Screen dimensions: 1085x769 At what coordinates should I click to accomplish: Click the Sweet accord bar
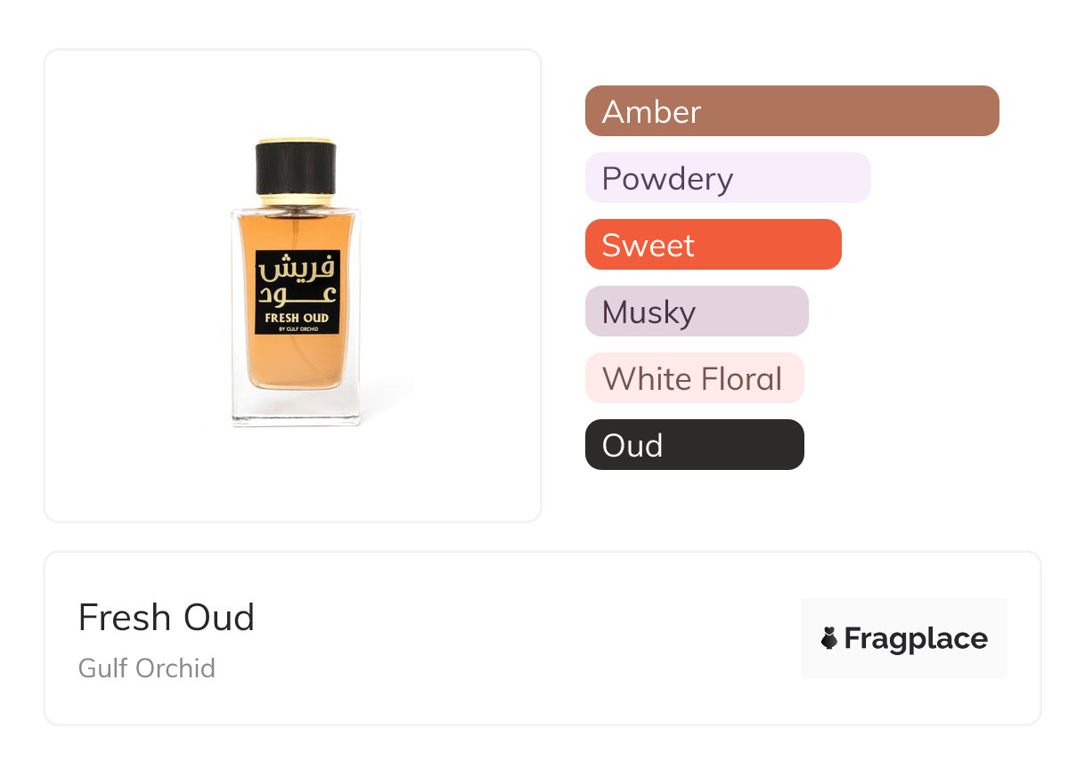(713, 245)
